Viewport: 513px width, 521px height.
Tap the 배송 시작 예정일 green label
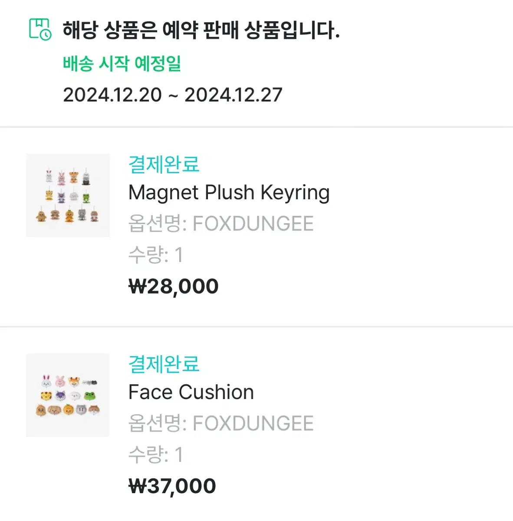pos(122,63)
